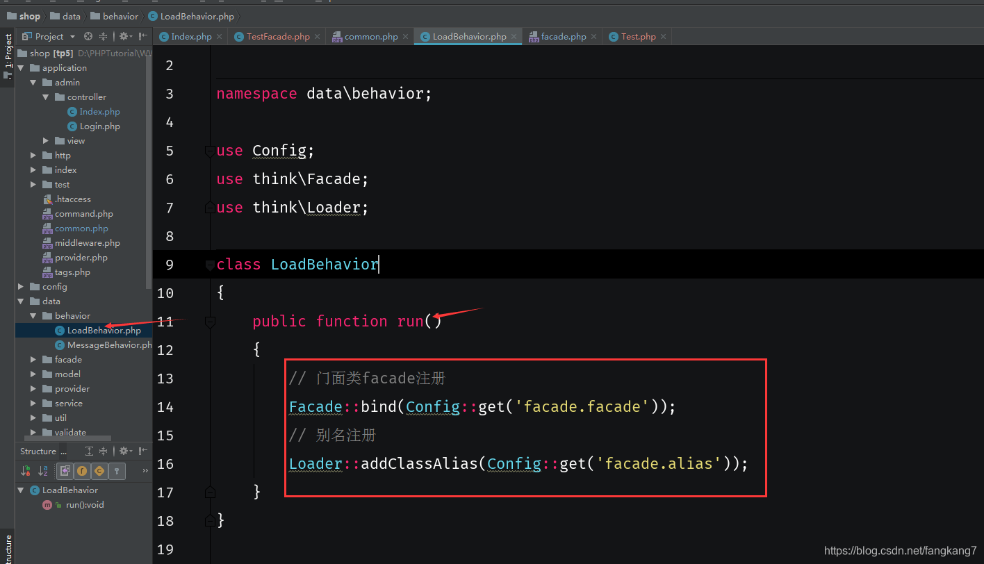Screen dimensions: 984x564
Task: Expand the config folder
Action: click(x=21, y=287)
